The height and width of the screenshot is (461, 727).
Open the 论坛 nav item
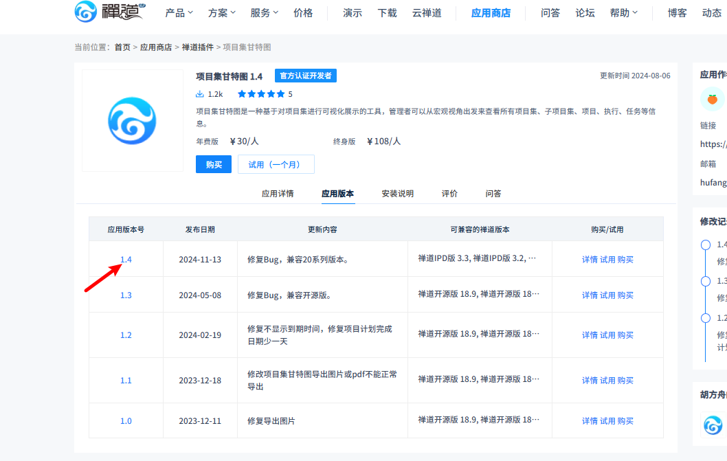[x=585, y=13]
